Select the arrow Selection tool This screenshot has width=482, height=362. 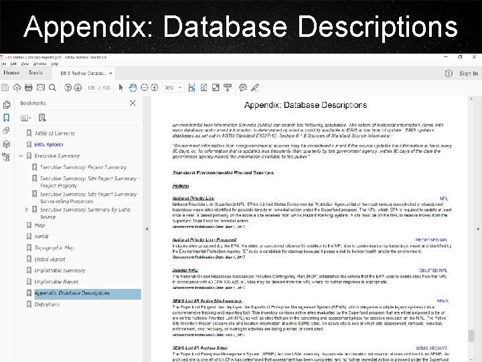(120, 88)
